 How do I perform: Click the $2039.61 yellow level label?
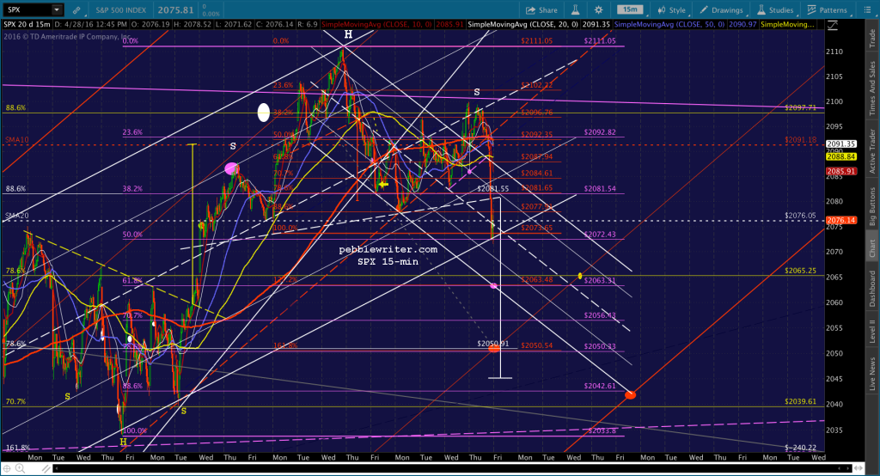coord(800,401)
